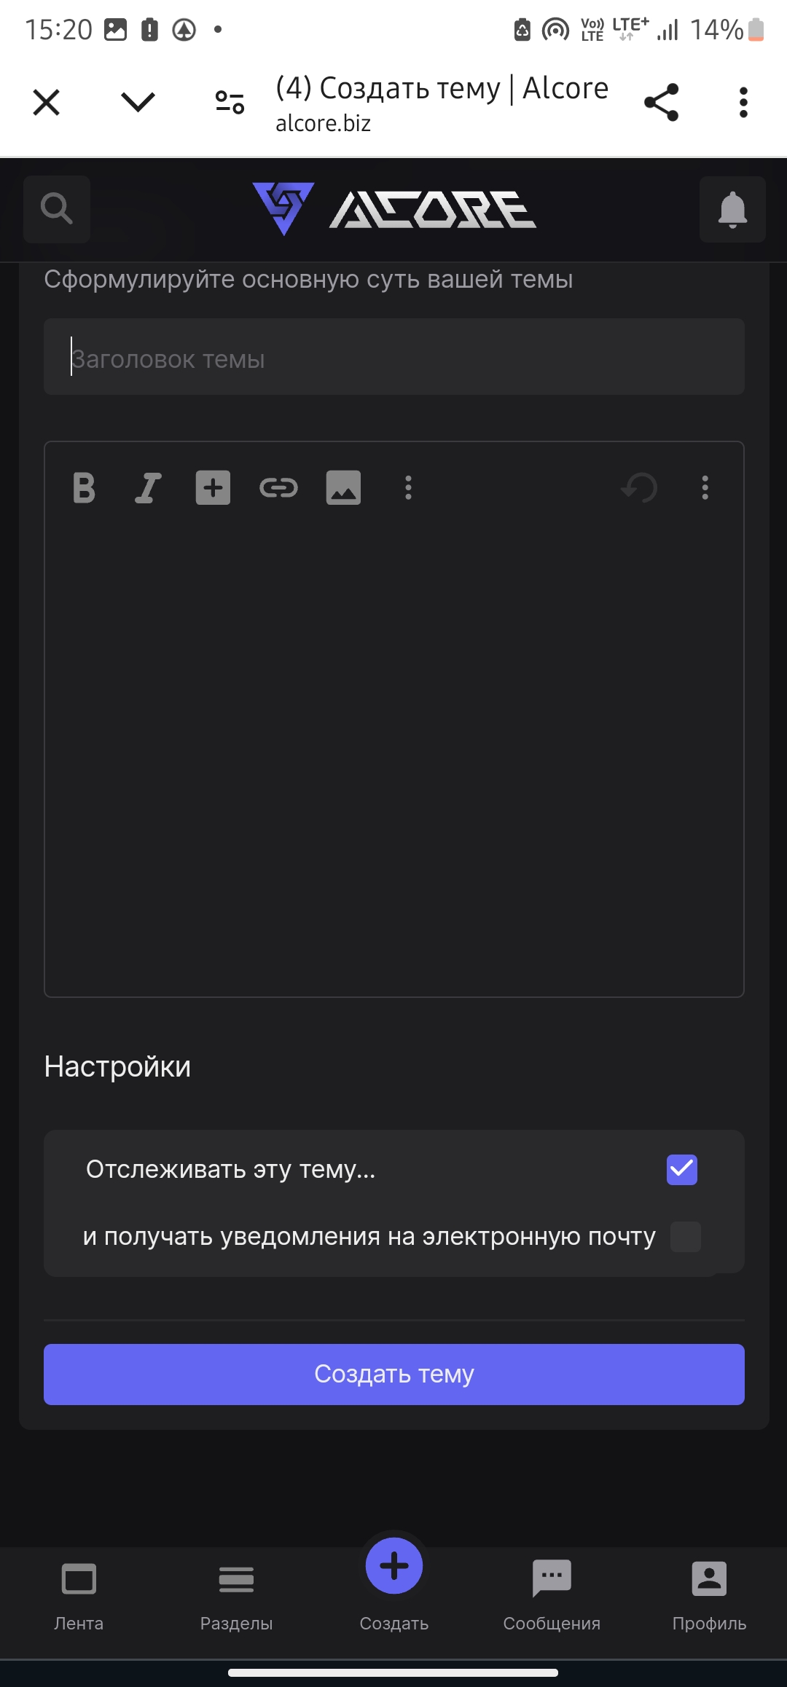Open the notifications bell

(732, 210)
